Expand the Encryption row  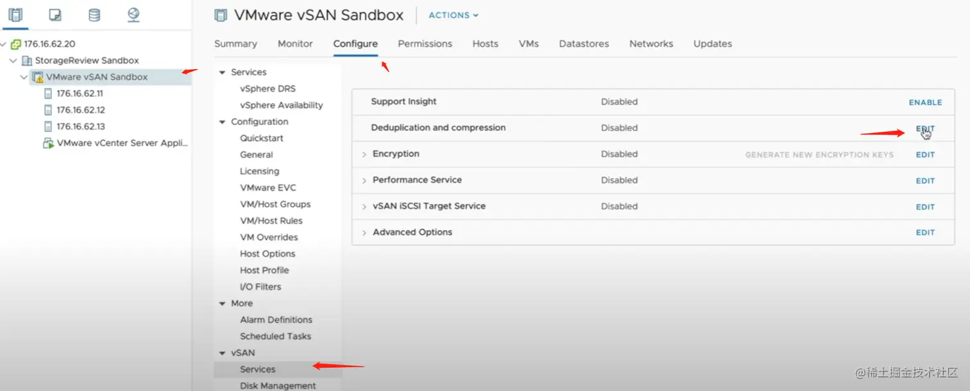(364, 154)
